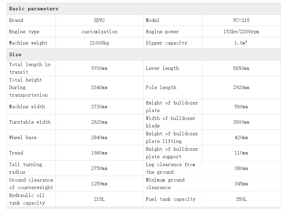
Task: Select the 21000kg machine weight value
Action: [99, 43]
